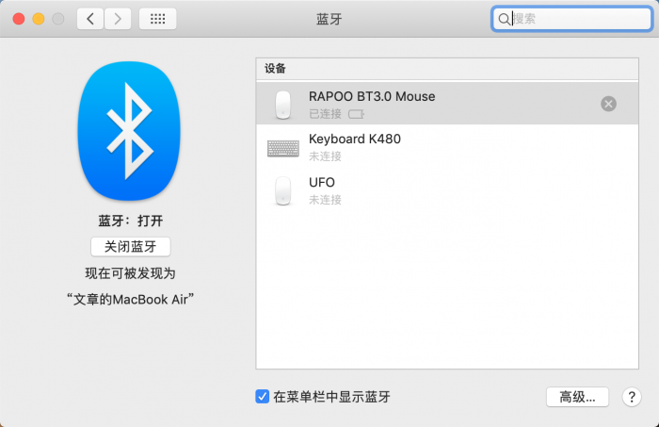The image size is (659, 427).
Task: Open help with the question mark button
Action: 632,397
